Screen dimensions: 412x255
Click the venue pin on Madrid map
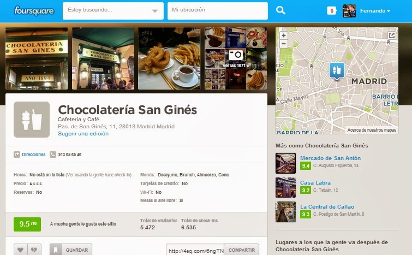tap(337, 71)
